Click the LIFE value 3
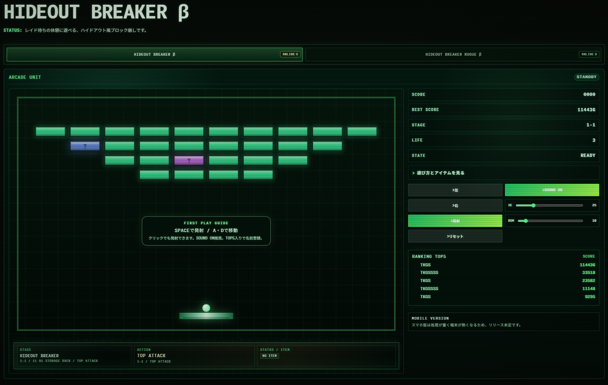Image resolution: width=608 pixels, height=385 pixels. pyautogui.click(x=594, y=140)
